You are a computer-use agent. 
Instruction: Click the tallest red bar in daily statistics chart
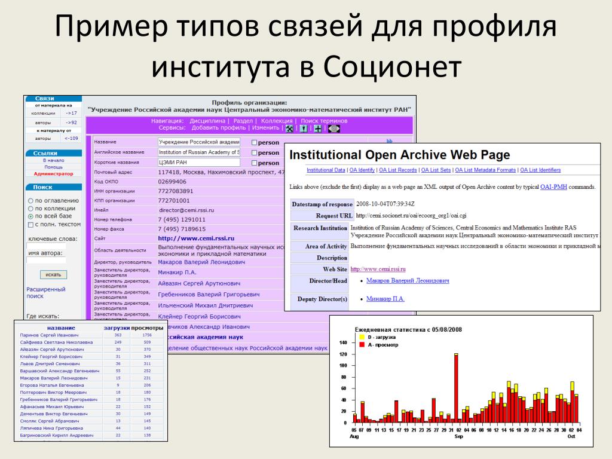tap(456, 388)
